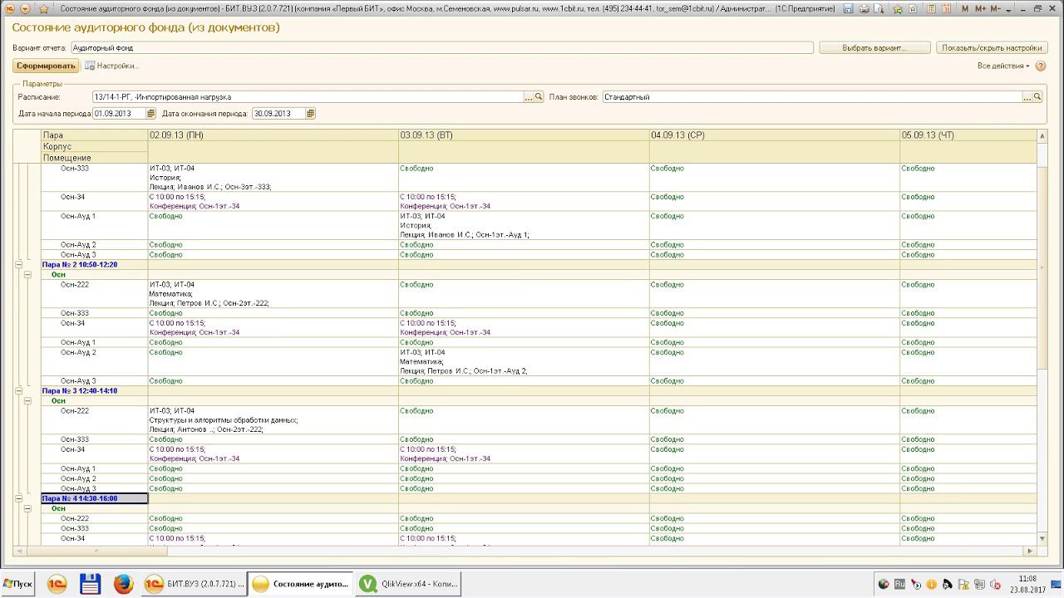The image size is (1064, 598).
Task: Select the 02.09.13 (ПН) column header
Action: [x=273, y=135]
